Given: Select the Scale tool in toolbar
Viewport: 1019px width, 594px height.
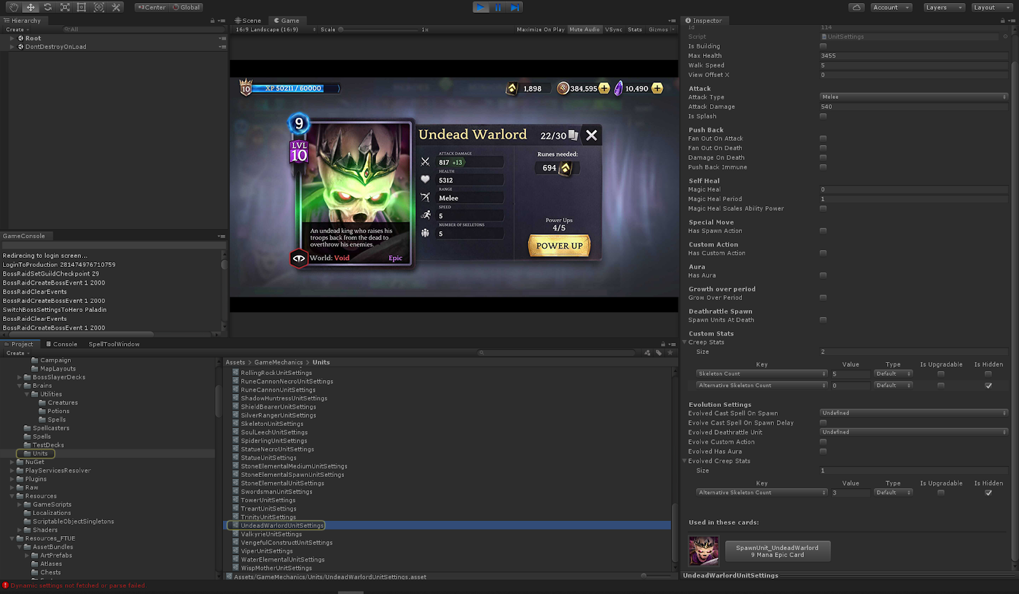Looking at the screenshot, I should coord(65,7).
